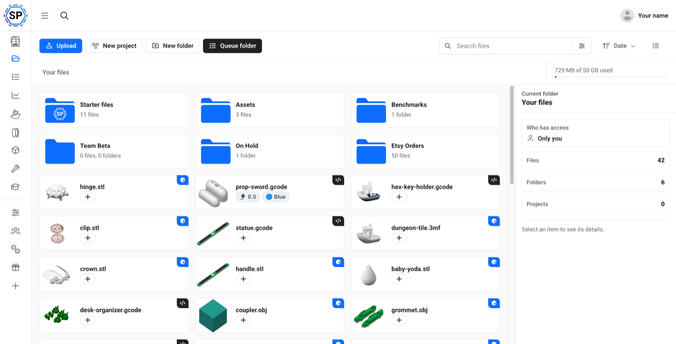This screenshot has height=344, width=676.
Task: Open the Starter files folder
Action: (x=114, y=110)
